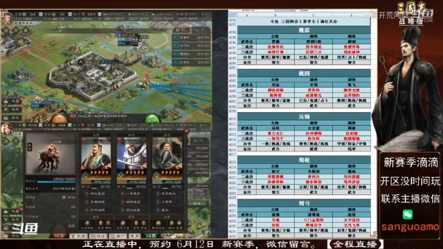Click the 吴骑 header cell in spreadsheet
443x249 pixels.
point(304,117)
